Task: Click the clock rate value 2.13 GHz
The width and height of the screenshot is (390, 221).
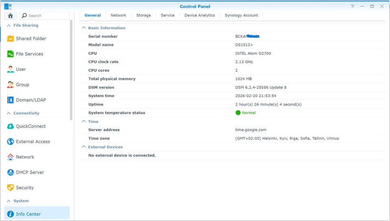Action: (244, 62)
